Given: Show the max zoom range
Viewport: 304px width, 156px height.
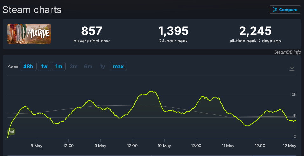Looking at the screenshot, I should pos(118,66).
